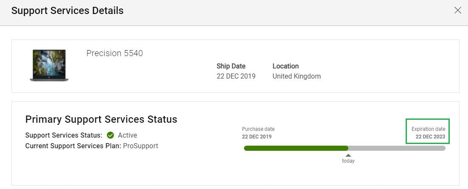Click the today label under the bar

[x=348, y=161]
